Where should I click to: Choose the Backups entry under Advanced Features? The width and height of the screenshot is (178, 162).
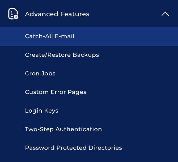tap(62, 55)
